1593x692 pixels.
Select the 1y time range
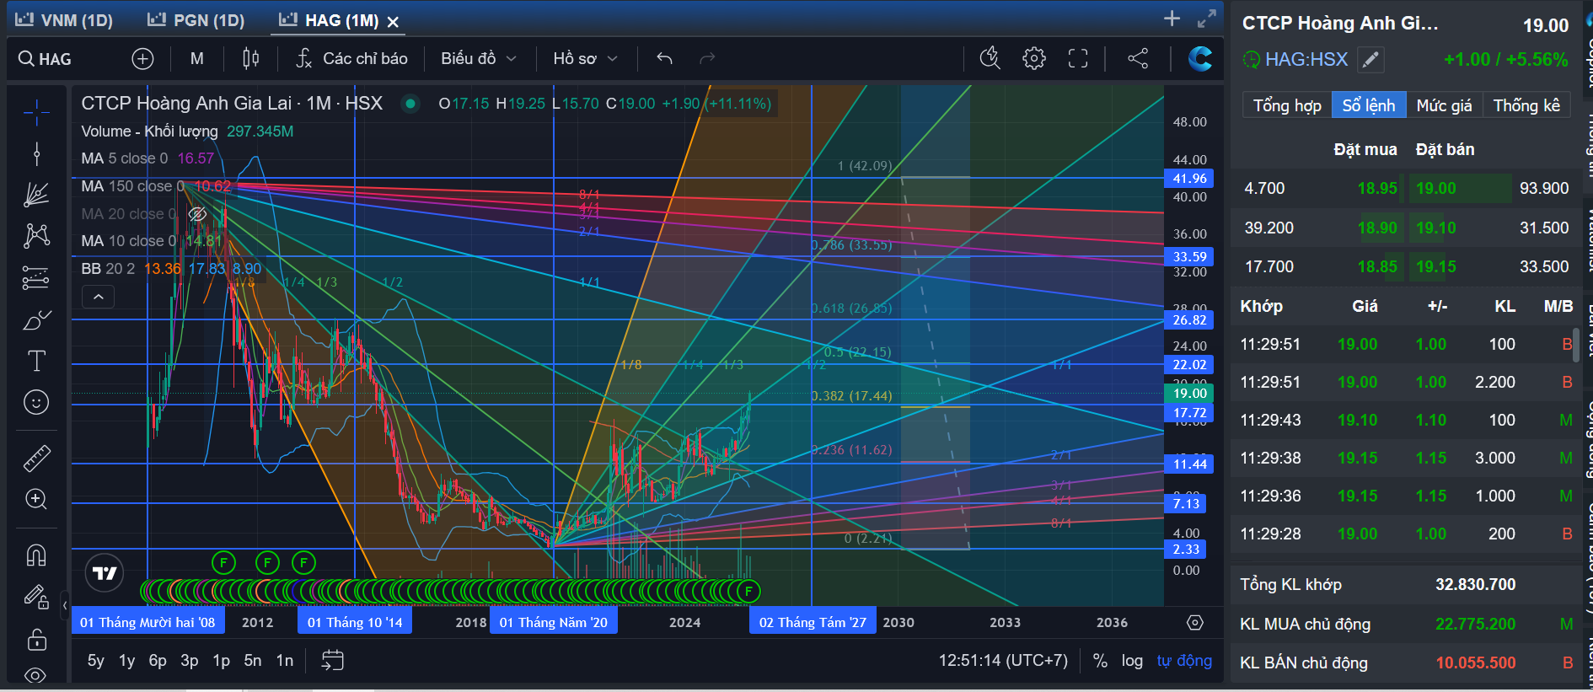[x=127, y=661]
